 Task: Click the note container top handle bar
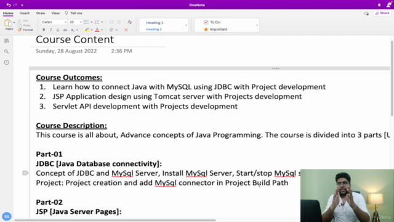click(x=209, y=68)
